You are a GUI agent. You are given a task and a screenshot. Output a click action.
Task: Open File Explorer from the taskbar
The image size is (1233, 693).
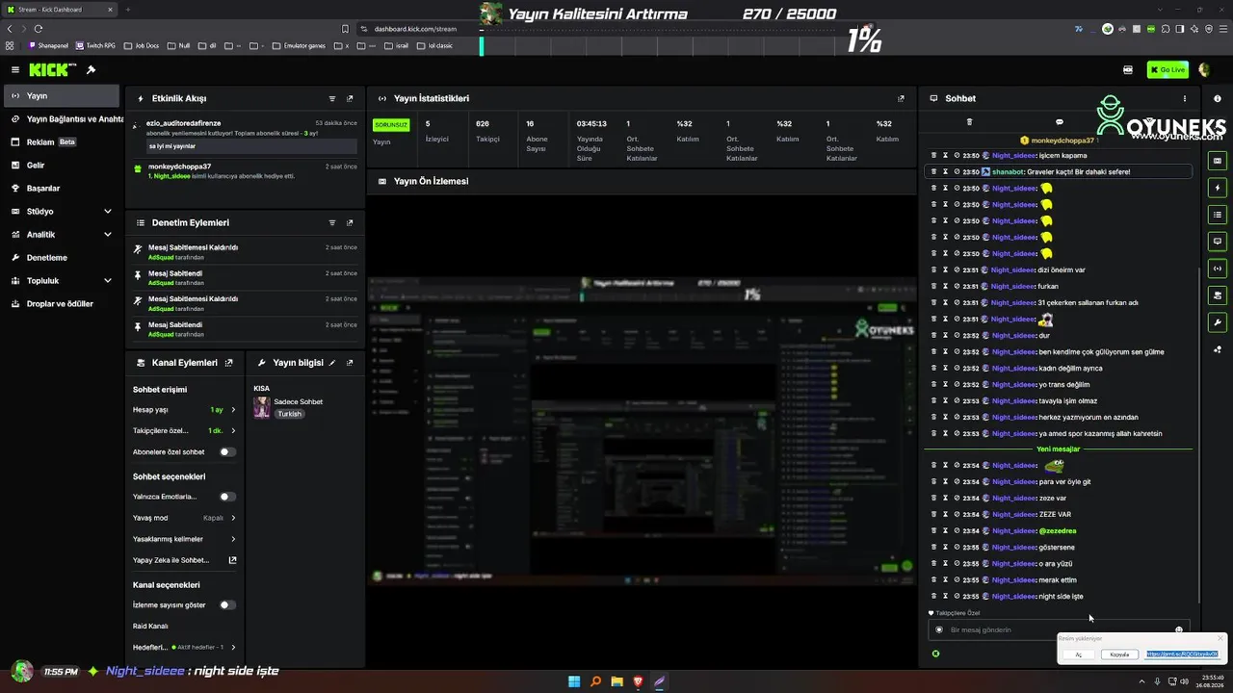coord(616,682)
